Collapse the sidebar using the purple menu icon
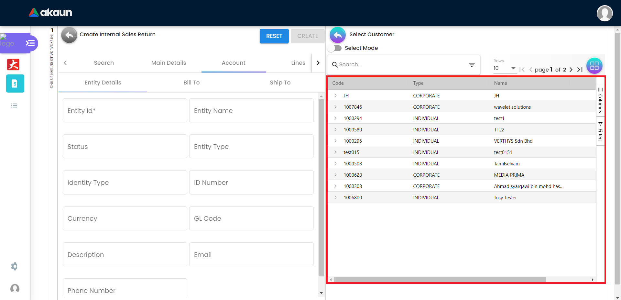Viewport: 621px width, 300px height. (30, 43)
